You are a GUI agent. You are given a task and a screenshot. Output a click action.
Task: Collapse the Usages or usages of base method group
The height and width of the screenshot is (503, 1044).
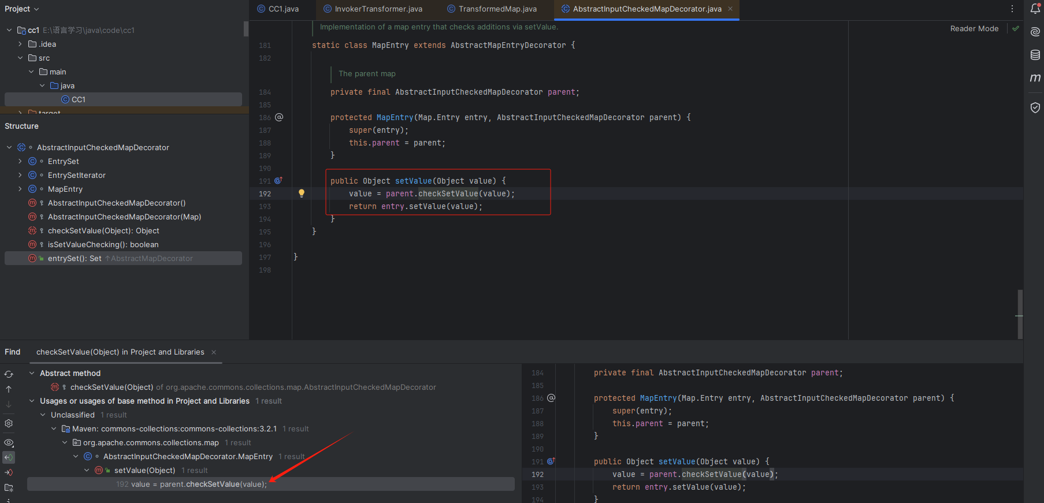32,401
